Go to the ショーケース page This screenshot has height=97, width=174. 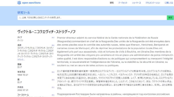[136, 3]
